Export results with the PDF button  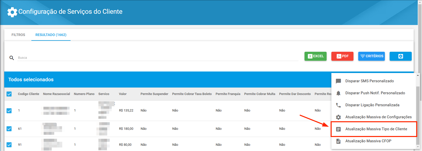pyautogui.click(x=342, y=56)
